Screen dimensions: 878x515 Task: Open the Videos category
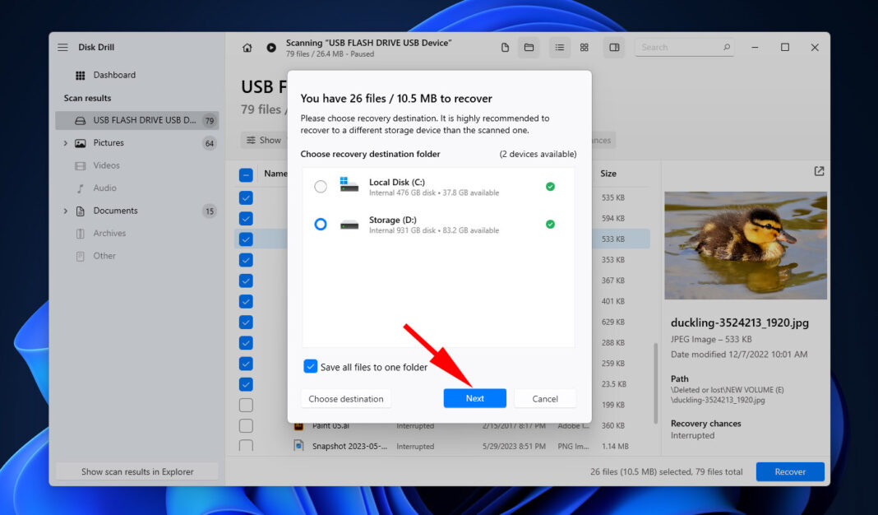pyautogui.click(x=106, y=165)
